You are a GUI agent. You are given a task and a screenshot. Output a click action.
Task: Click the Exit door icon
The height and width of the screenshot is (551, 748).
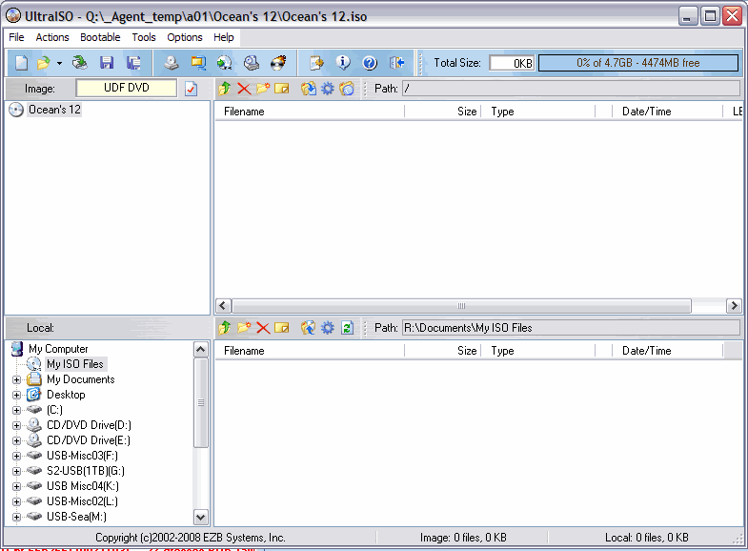(397, 63)
